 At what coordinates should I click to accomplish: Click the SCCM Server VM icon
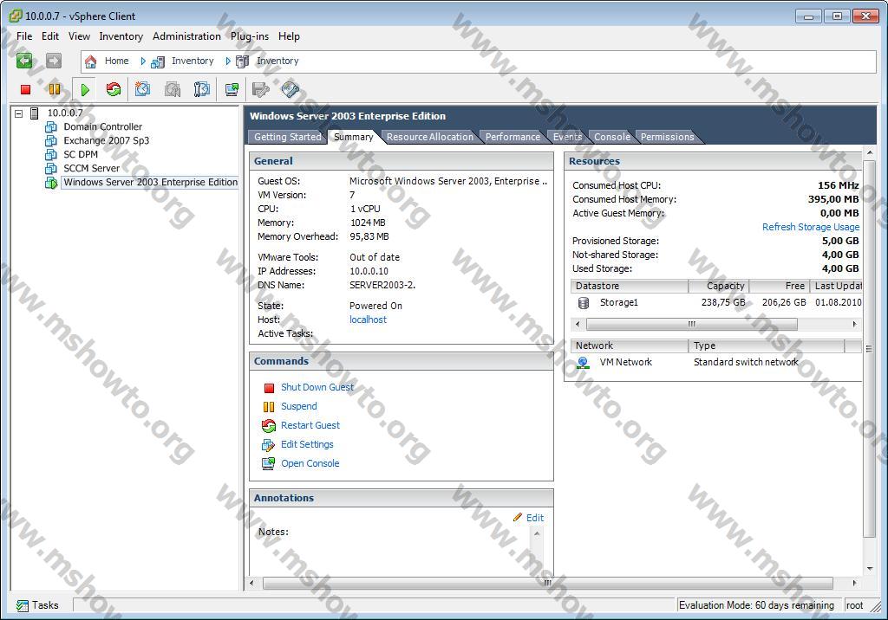pyautogui.click(x=51, y=168)
